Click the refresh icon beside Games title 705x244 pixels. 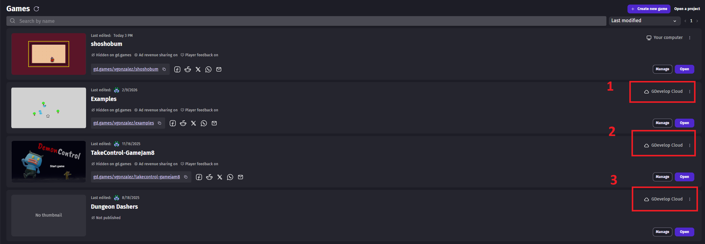[x=36, y=9]
